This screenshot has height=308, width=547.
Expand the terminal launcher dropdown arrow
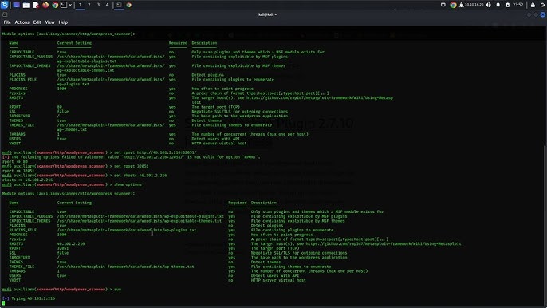click(70, 5)
